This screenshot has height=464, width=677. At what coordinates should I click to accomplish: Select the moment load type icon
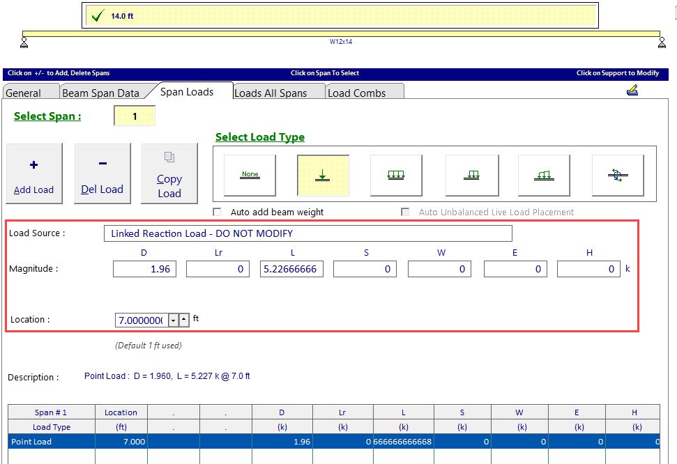[618, 176]
